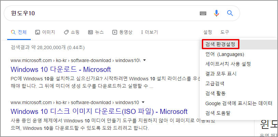Image resolution: width=278 pixels, height=137 pixels.
Task: Select 언어 (Languages) menu entry
Action: coord(239,54)
